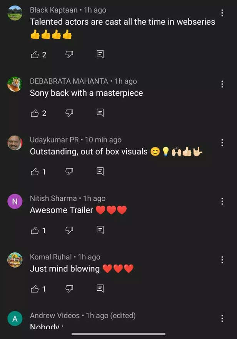The image size is (237, 339).
Task: Dislike DEBABRATA MAHANTA's comment
Action: point(69,113)
